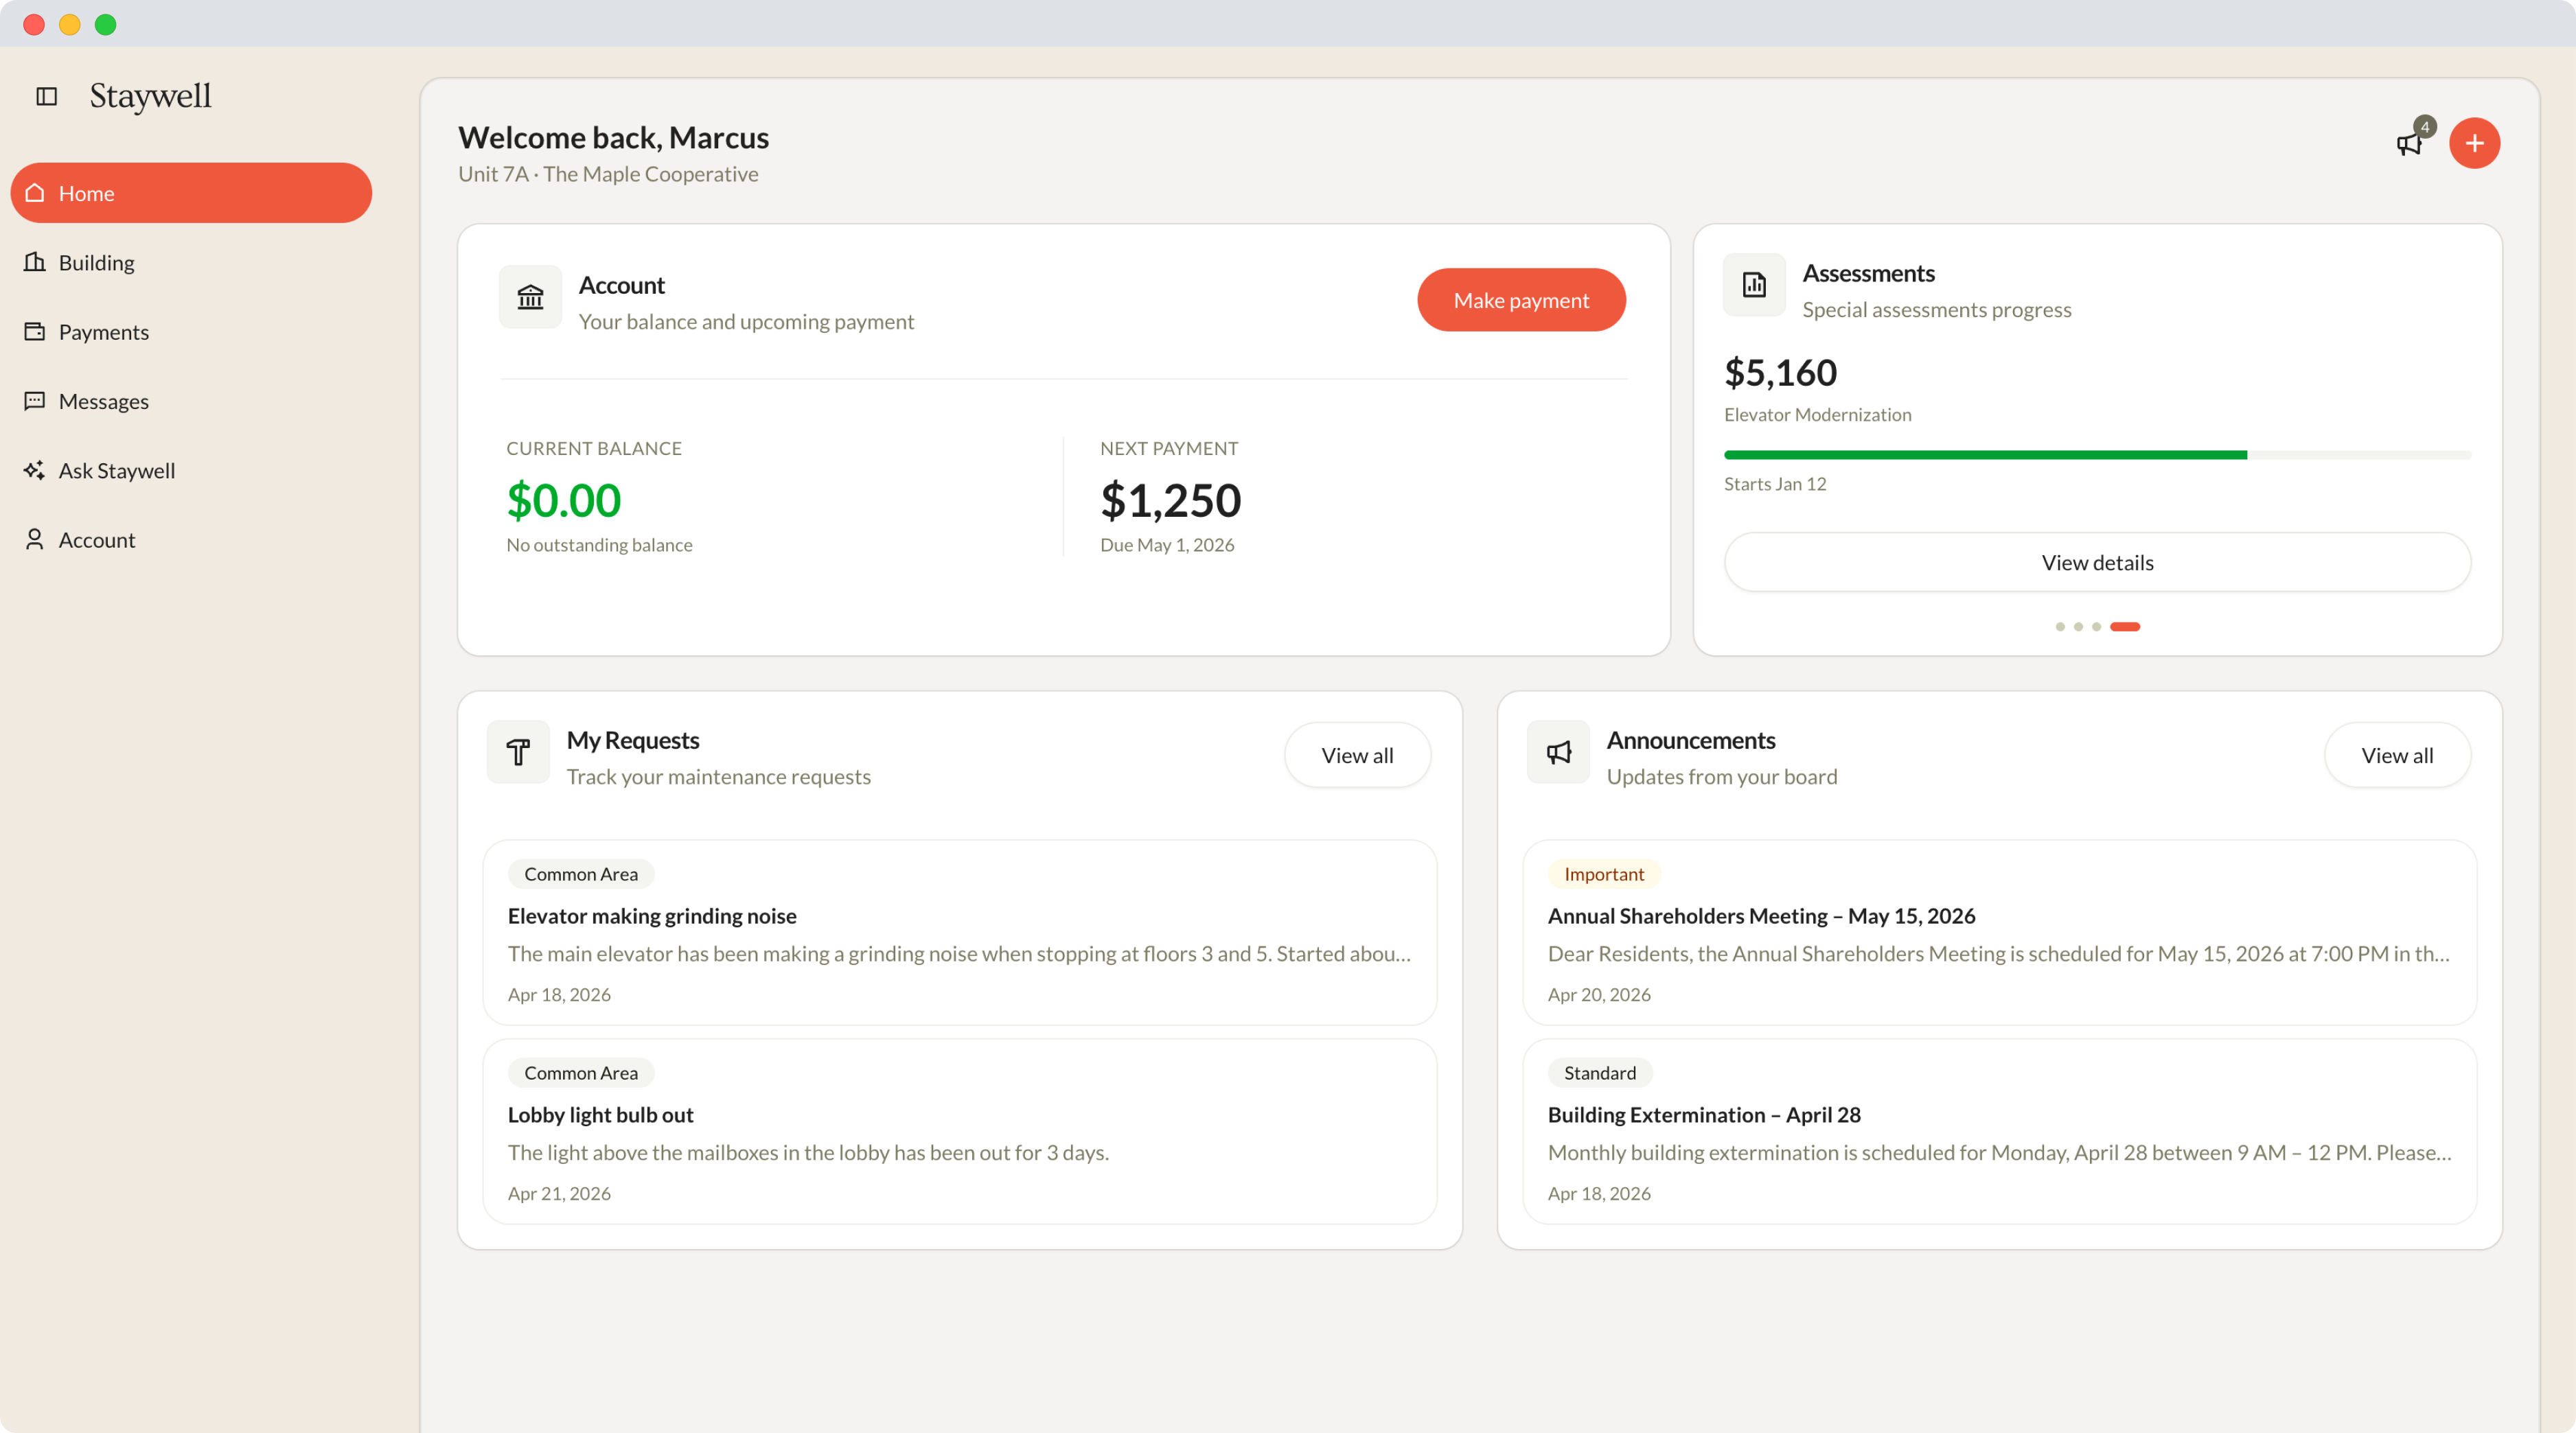Click the hammer icon on My Requests
Viewport: 2576px width, 1433px height.
coord(518,752)
